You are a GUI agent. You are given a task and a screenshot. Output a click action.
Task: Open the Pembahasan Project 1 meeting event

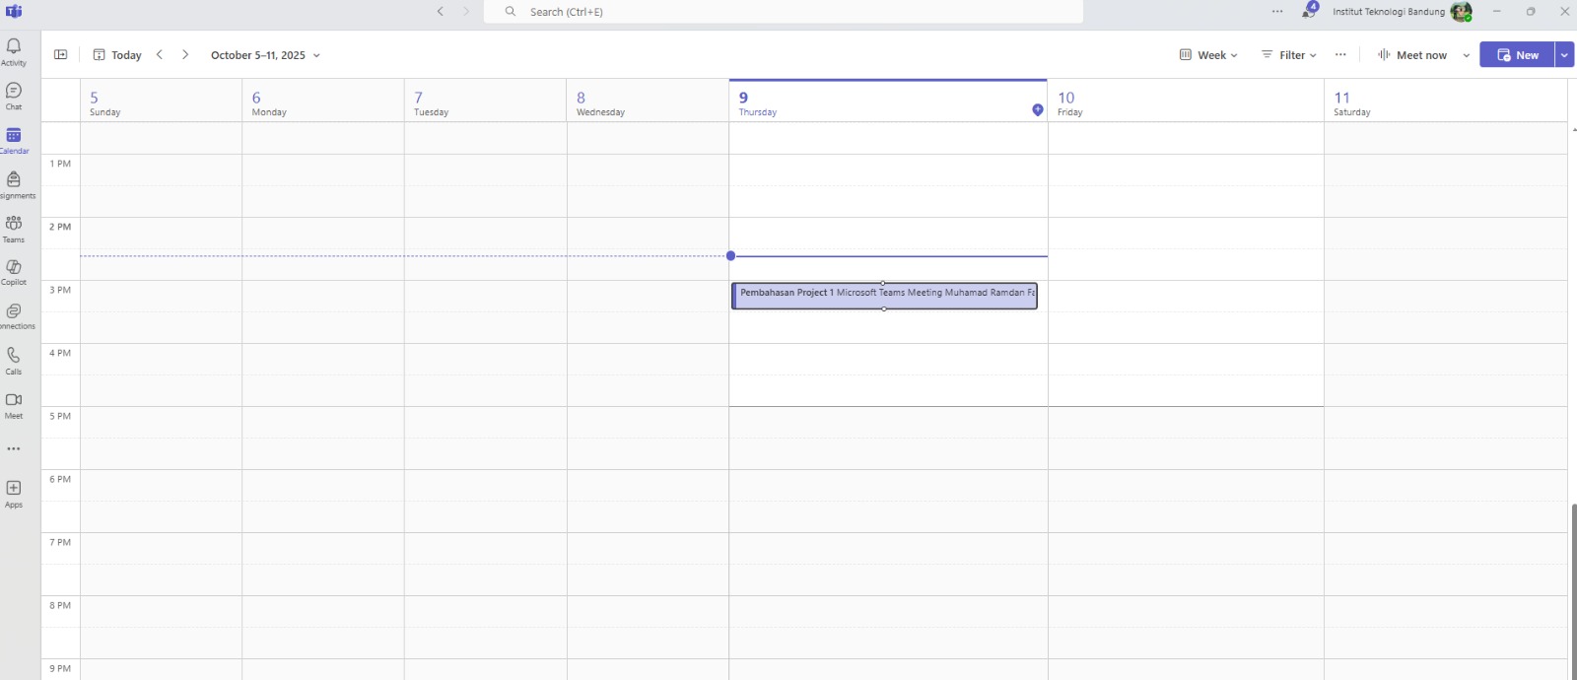[884, 297]
